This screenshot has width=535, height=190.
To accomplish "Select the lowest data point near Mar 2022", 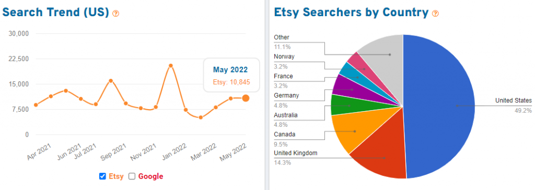I will click(201, 117).
